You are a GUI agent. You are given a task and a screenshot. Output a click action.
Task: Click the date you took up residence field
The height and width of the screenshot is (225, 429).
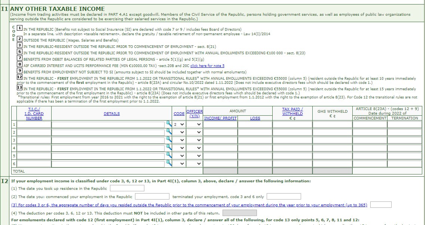pyautogui.click(x=127, y=188)
